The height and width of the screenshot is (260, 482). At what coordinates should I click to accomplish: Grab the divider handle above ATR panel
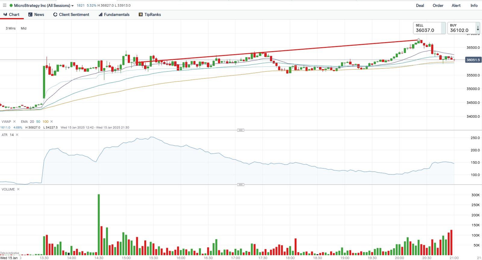click(240, 130)
